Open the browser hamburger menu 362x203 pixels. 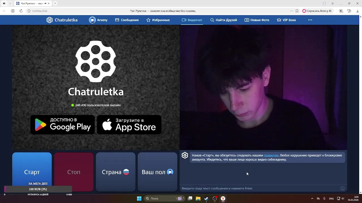tap(333, 3)
